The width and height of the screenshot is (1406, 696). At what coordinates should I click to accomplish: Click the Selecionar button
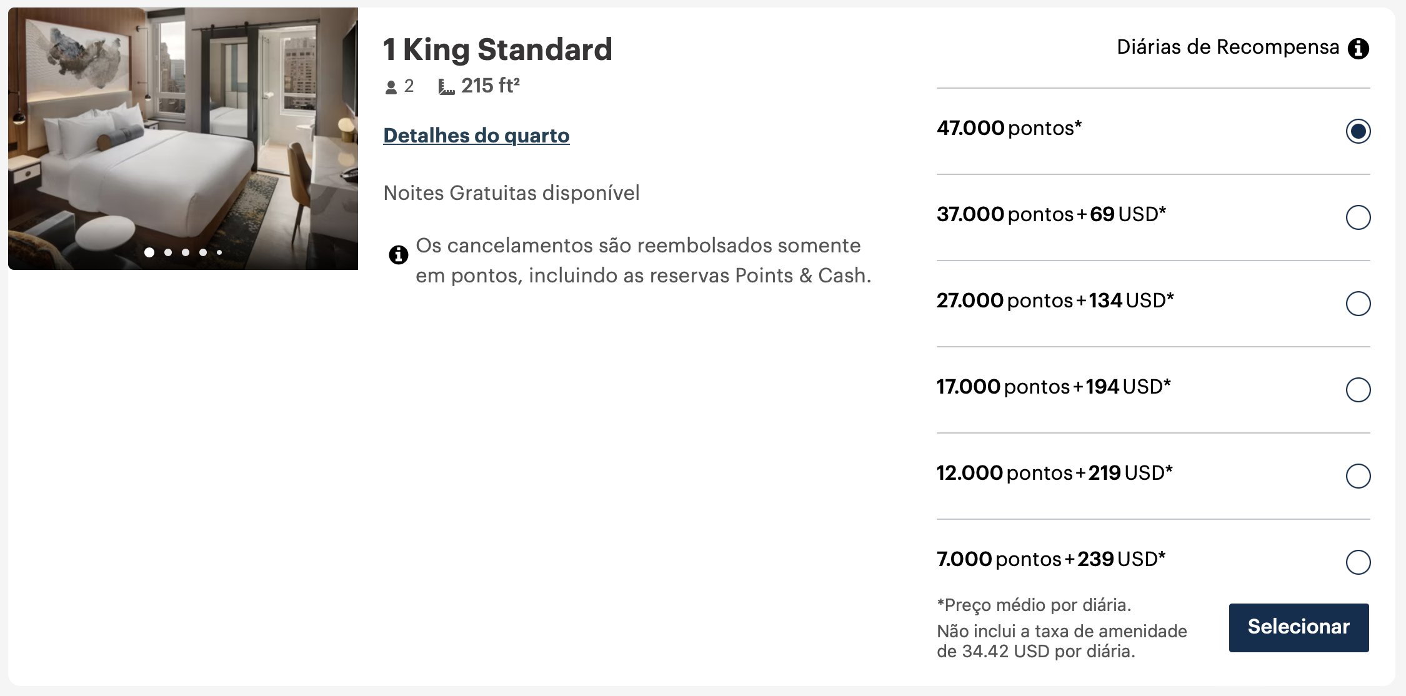[x=1299, y=627]
